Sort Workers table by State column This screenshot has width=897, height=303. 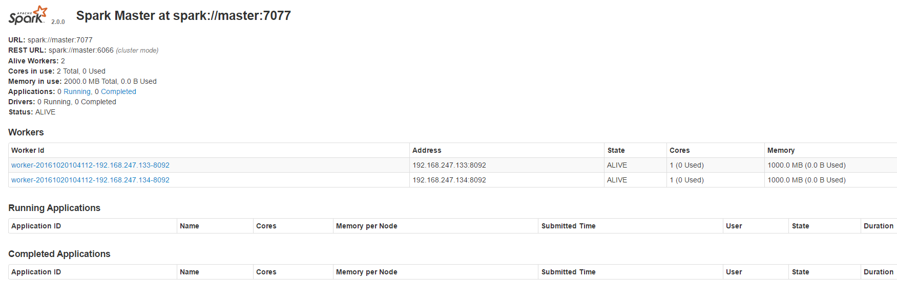point(616,150)
